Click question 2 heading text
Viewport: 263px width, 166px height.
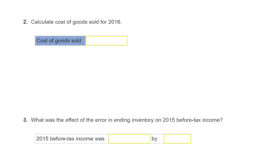76,22
